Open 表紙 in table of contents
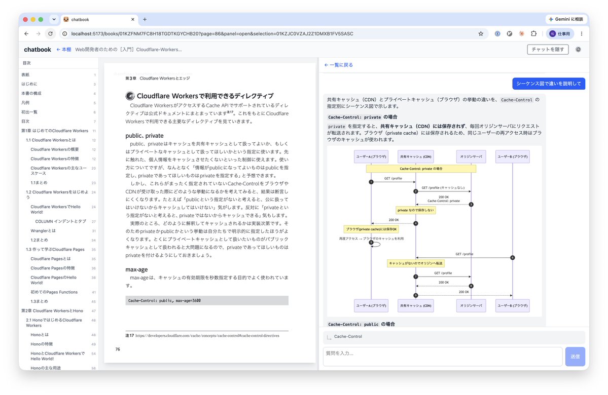This screenshot has width=608, height=395. click(58, 75)
